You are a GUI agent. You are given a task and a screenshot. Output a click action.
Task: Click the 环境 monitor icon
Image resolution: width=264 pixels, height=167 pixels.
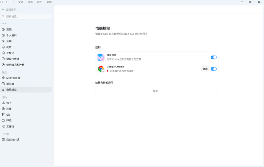[3, 121]
